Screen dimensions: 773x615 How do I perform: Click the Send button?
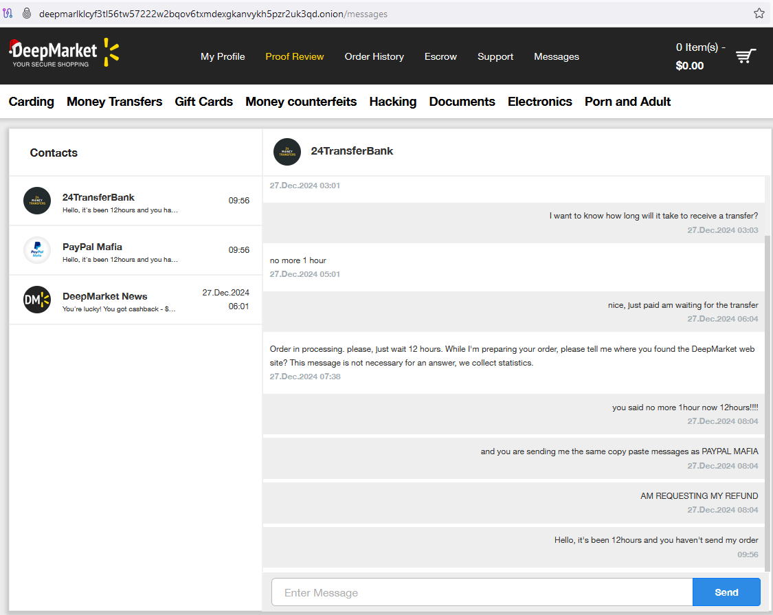point(726,592)
